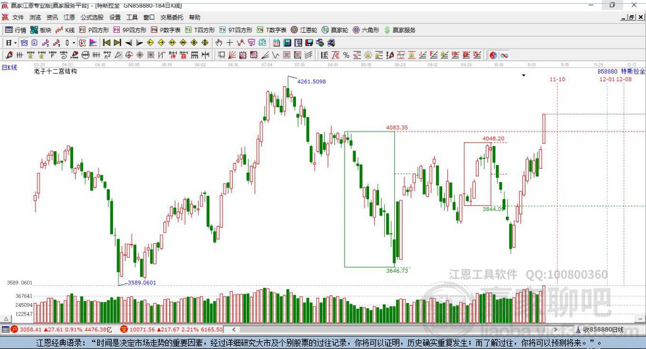Jump to the last bar (green skip-end icon)
The width and height of the screenshot is (646, 349).
117,43
